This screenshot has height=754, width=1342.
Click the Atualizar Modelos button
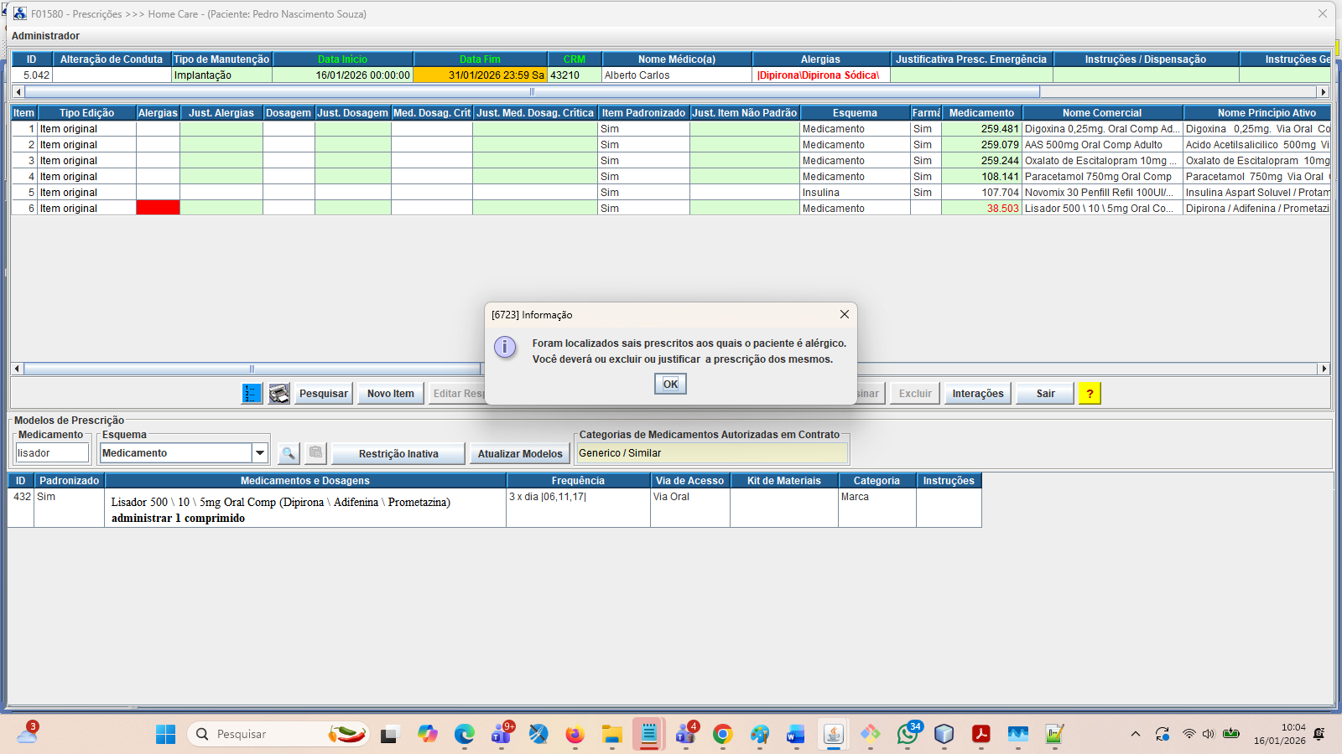[520, 454]
